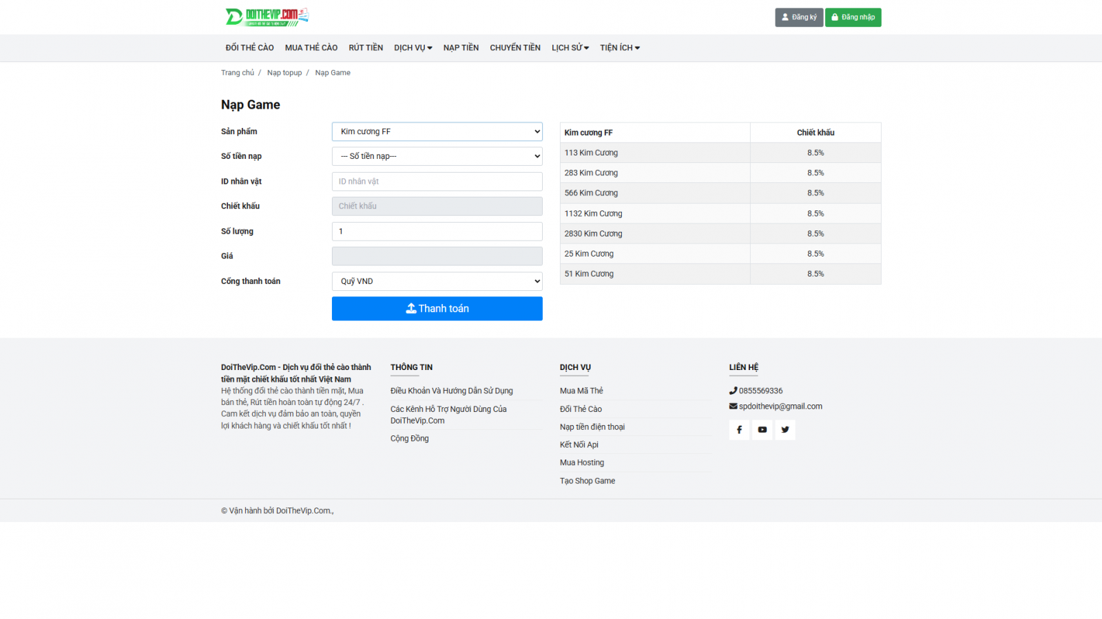
Task: Click the Đăng ký register button
Action: pos(798,17)
